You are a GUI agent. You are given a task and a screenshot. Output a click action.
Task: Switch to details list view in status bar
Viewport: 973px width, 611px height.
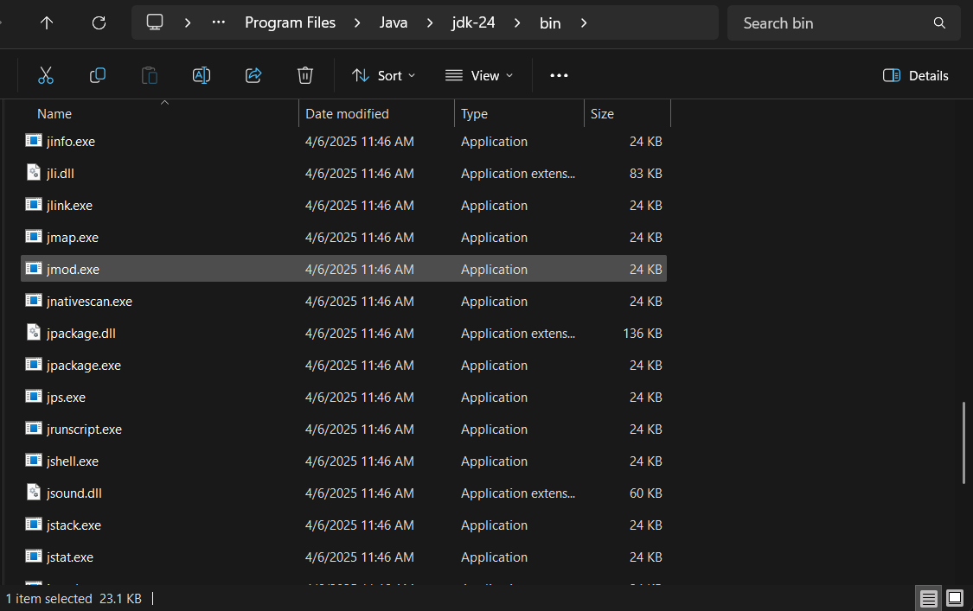coord(928,599)
